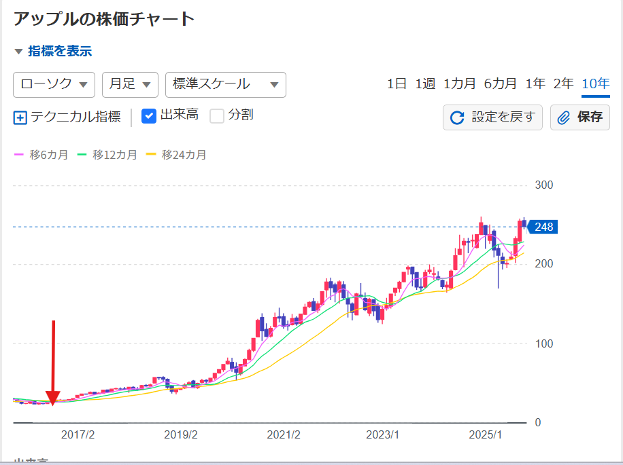The width and height of the screenshot is (623, 465).
Task: Select the 2年 range tab
Action: [x=563, y=83]
